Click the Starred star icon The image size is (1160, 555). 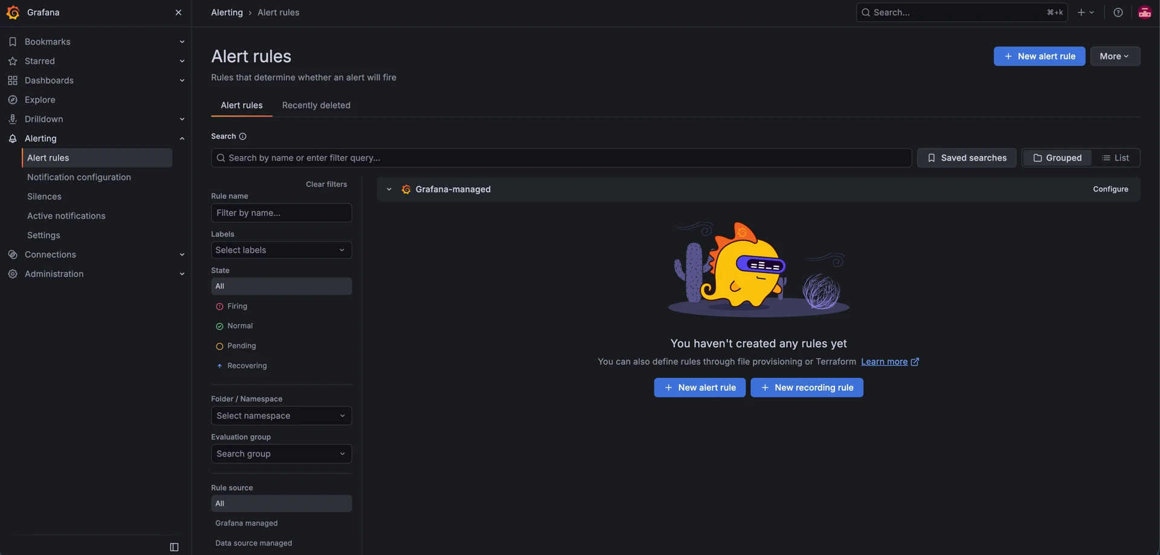pos(13,61)
